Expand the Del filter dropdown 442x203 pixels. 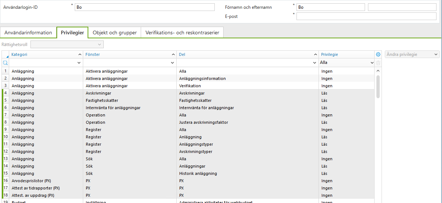point(314,63)
